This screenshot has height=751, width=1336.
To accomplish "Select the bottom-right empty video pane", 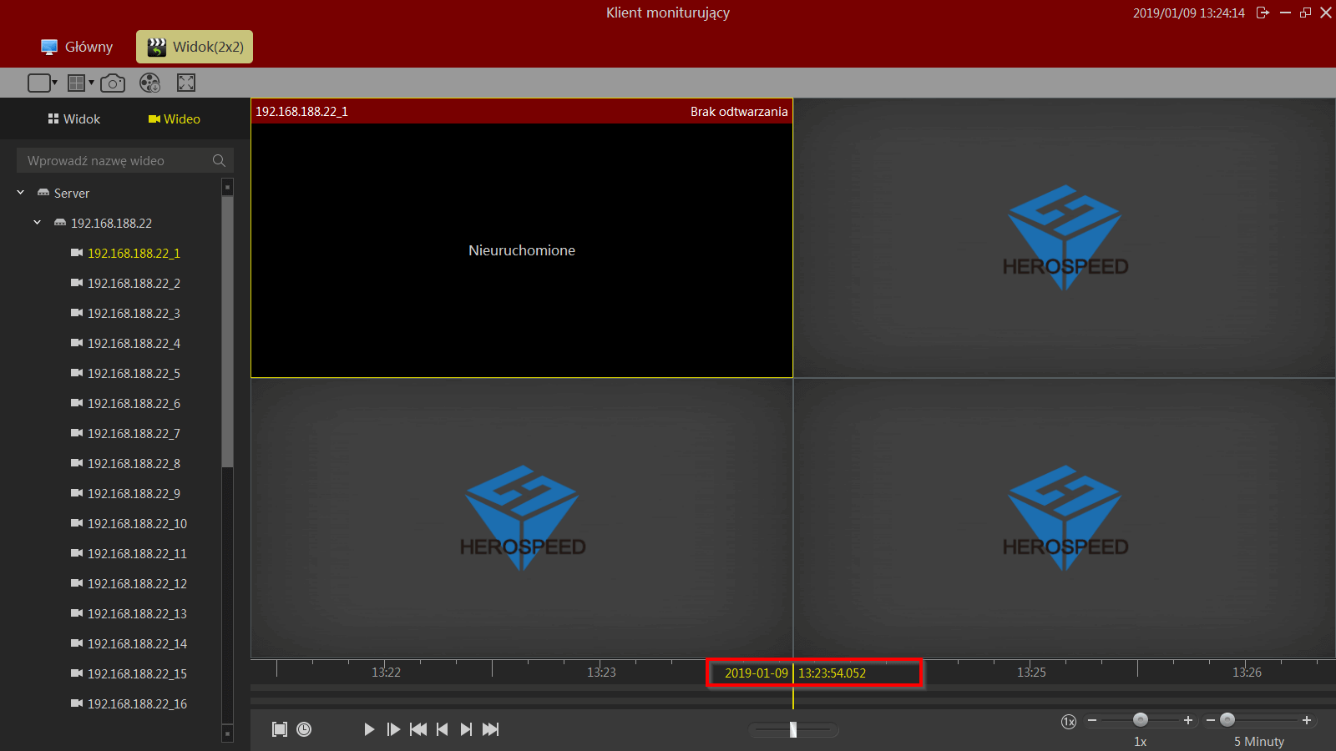I will point(1065,518).
